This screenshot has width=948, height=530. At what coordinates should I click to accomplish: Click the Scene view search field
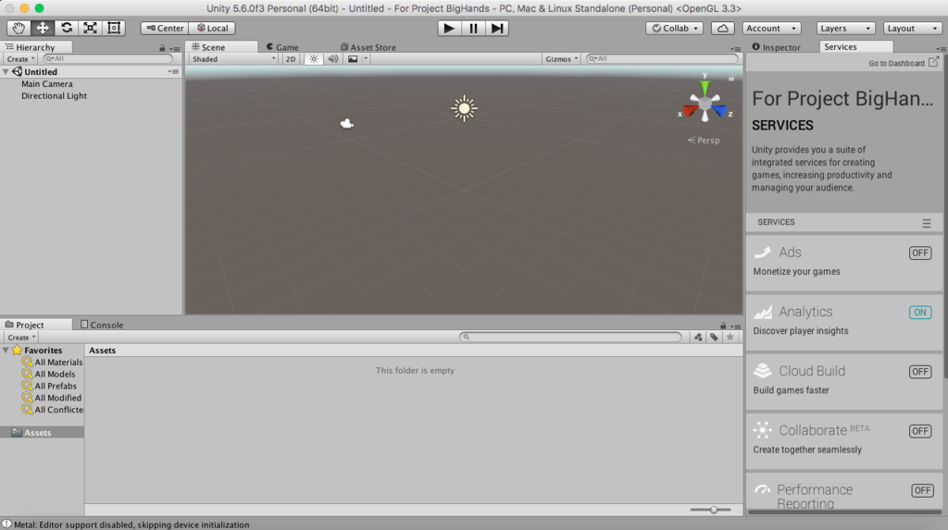click(662, 58)
